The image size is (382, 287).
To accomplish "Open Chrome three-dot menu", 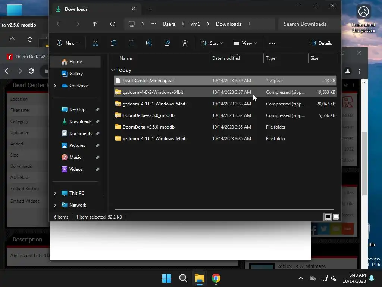I will 360,71.
